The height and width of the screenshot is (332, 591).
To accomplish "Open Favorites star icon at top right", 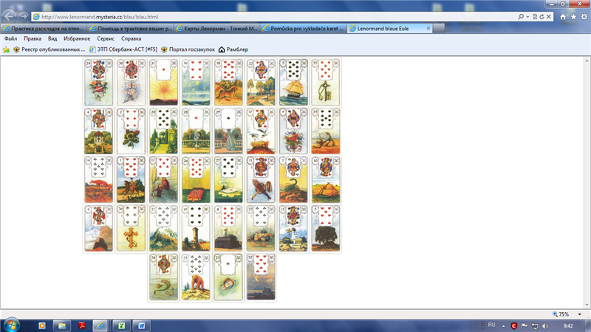I will 573,17.
